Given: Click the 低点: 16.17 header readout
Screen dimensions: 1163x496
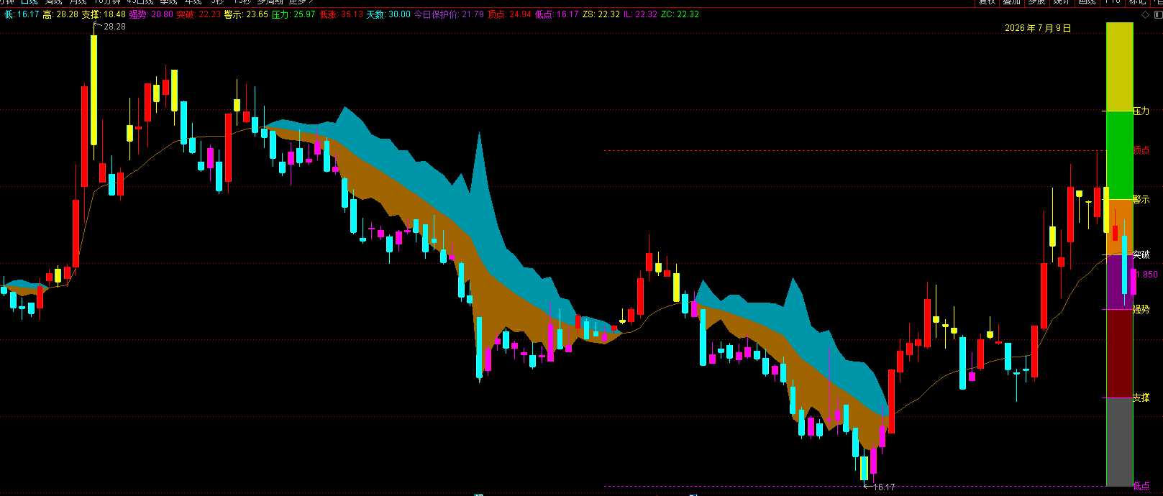Looking at the screenshot, I should pyautogui.click(x=557, y=14).
